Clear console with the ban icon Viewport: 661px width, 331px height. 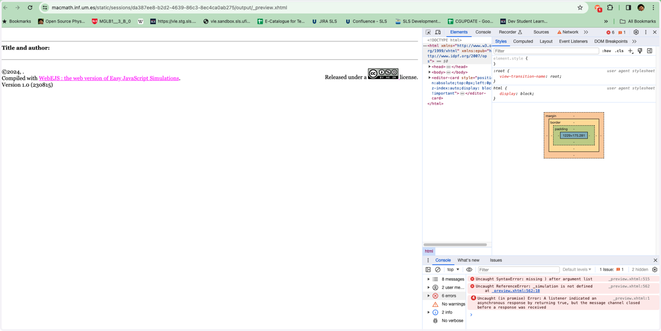[x=438, y=270]
